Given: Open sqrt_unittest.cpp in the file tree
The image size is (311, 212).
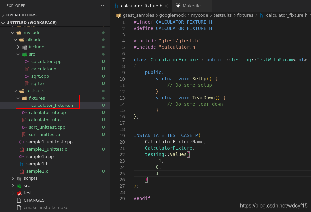Looking at the screenshot, I should pos(47,127).
